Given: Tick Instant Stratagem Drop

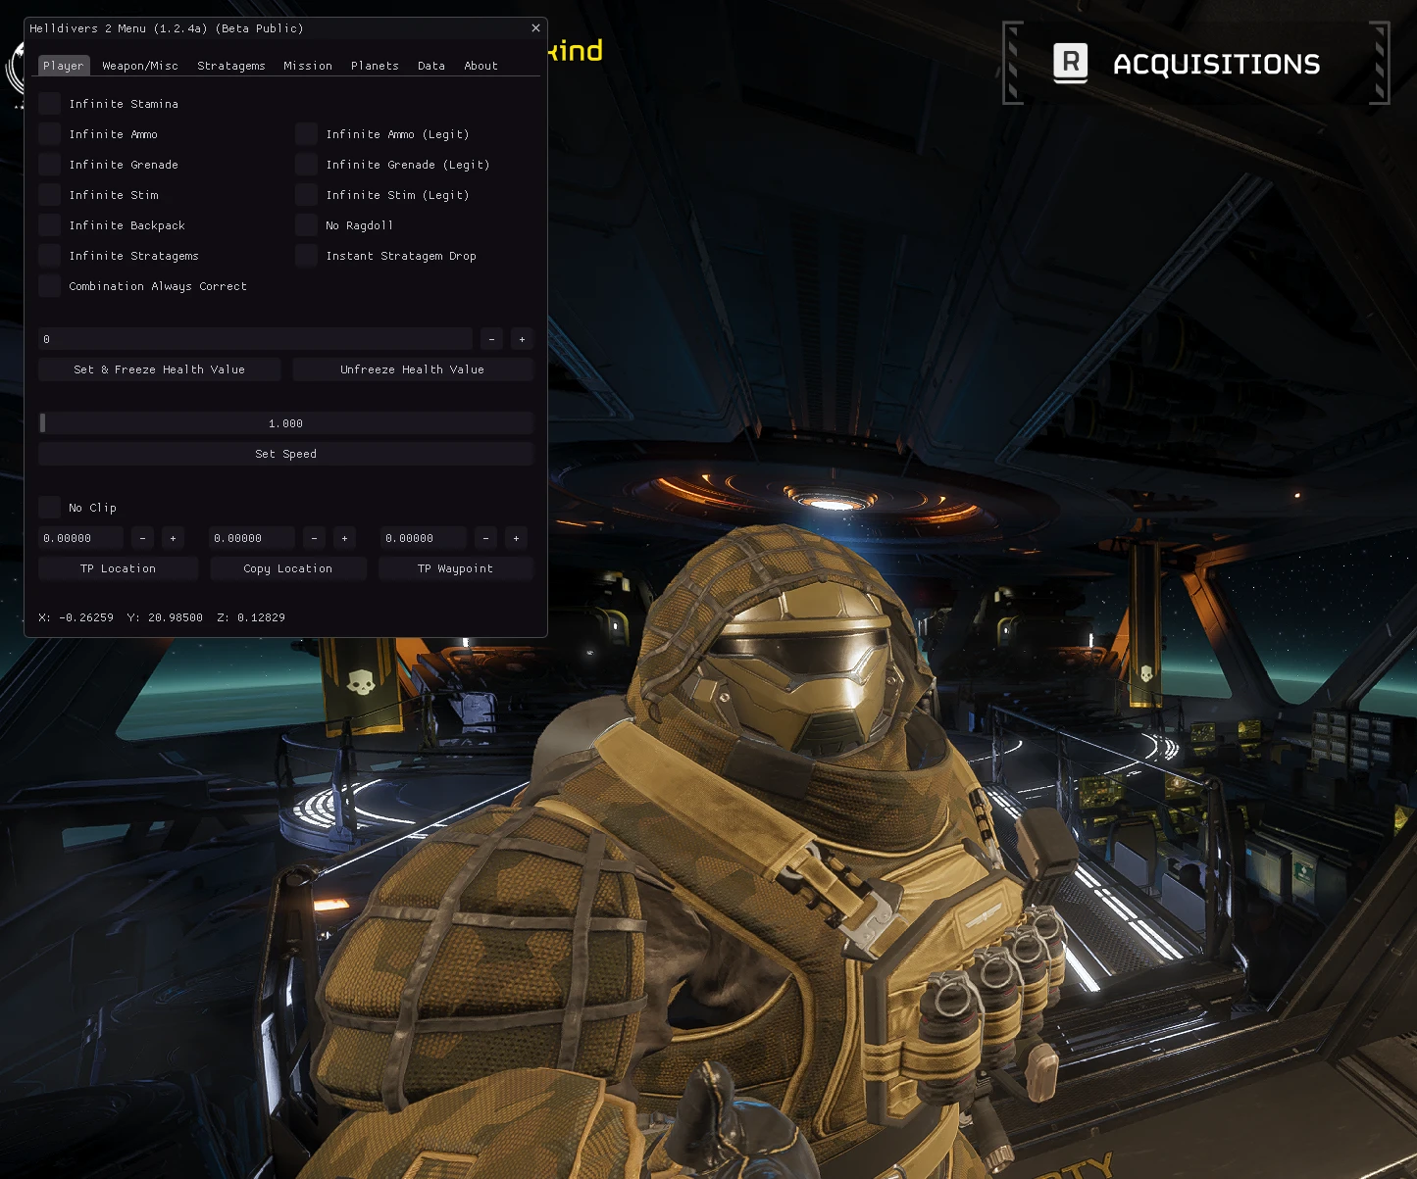Looking at the screenshot, I should click(x=307, y=256).
